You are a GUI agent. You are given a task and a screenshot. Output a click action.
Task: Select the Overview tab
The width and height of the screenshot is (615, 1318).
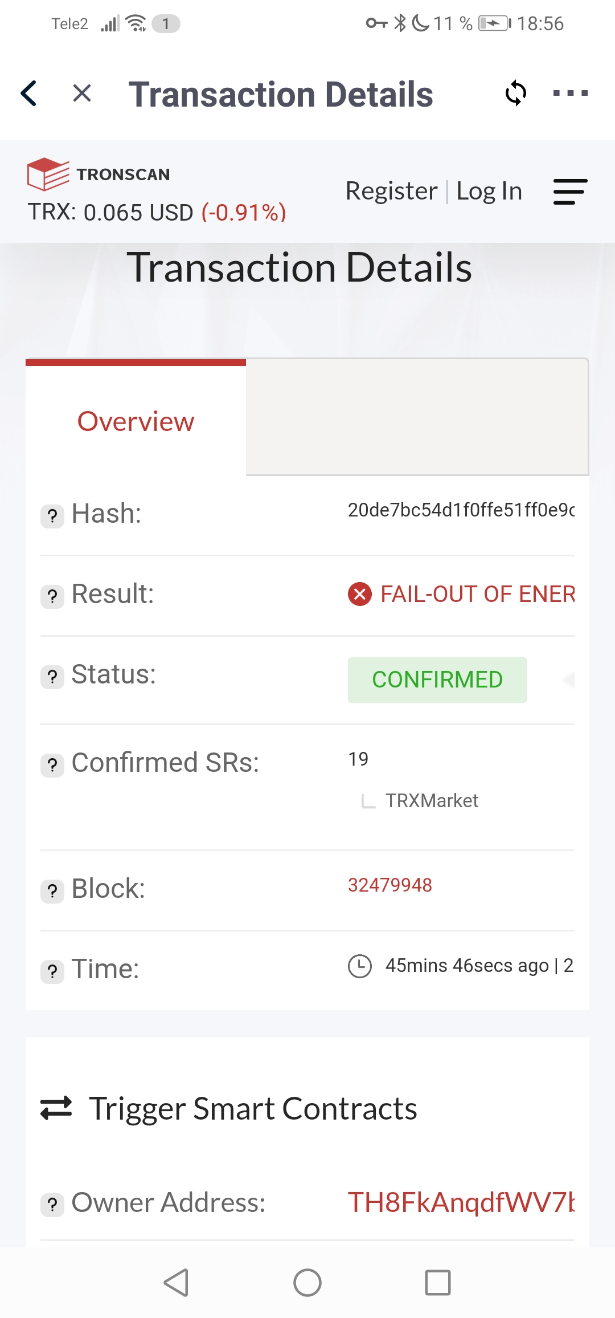tap(136, 420)
